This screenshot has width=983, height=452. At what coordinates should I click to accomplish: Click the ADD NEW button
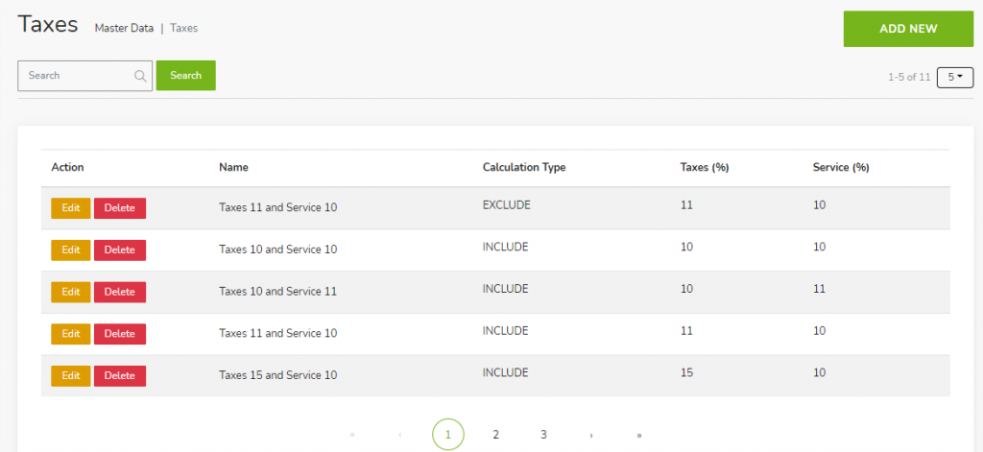pos(908,29)
